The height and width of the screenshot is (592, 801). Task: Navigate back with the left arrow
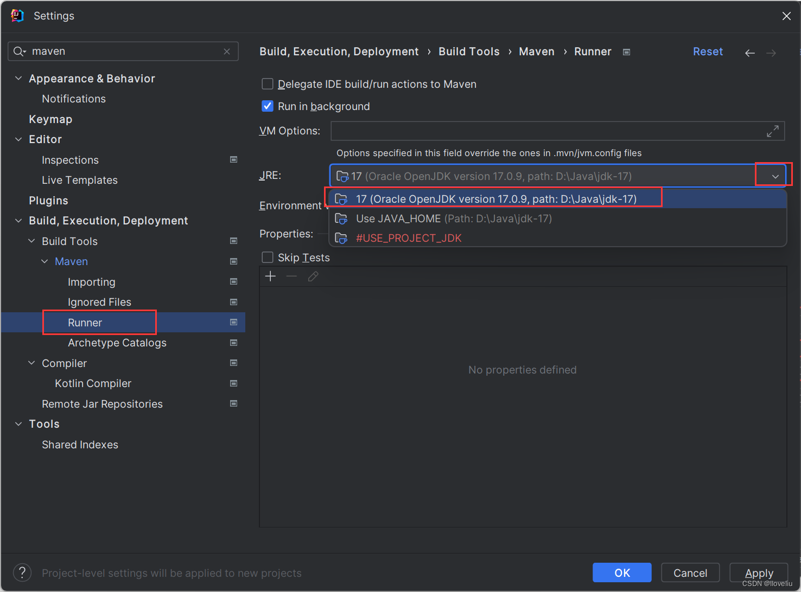click(750, 53)
